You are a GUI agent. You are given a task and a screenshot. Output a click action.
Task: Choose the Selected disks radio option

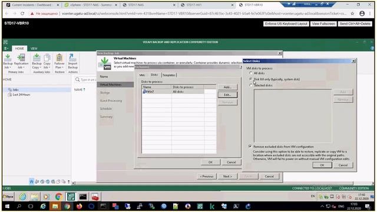[251, 85]
